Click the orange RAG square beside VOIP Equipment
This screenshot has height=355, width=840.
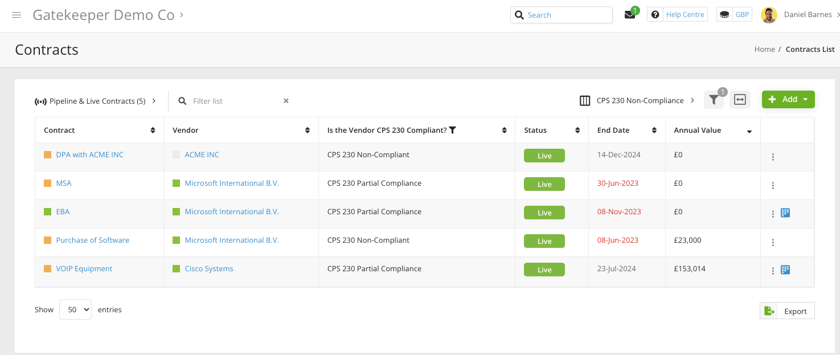(47, 268)
